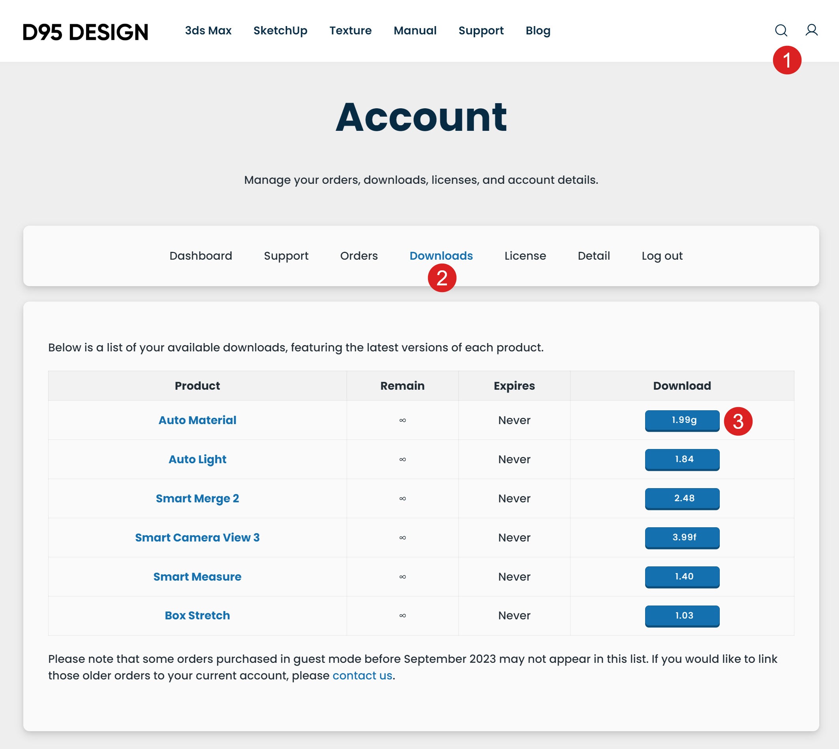Switch to the Orders tab
The width and height of the screenshot is (839, 749).
[x=358, y=256]
